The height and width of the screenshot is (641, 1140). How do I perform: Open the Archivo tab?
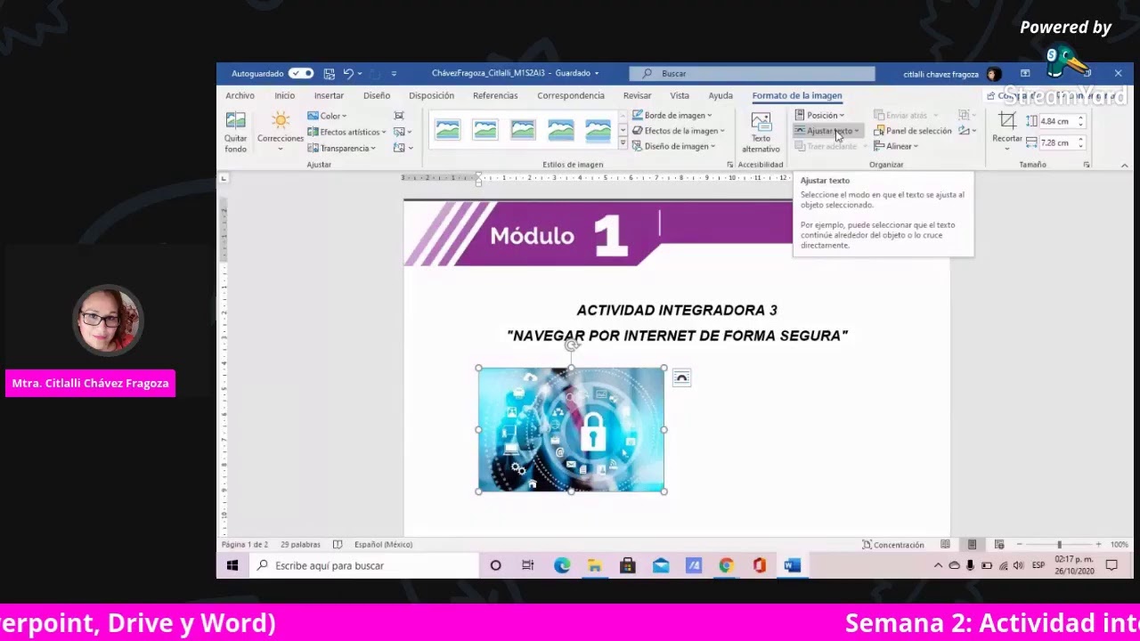click(240, 95)
